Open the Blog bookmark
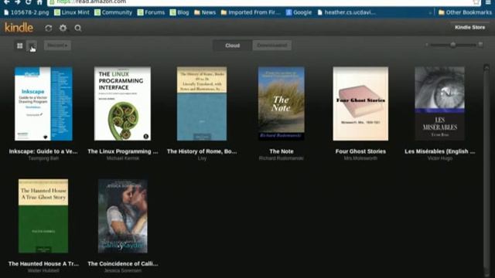495x278 pixels. pyautogui.click(x=179, y=12)
